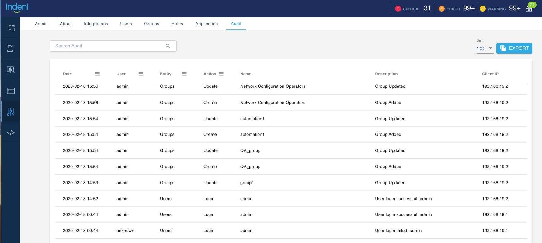
Task: Open the alerts bell icon in sidebar
Action: coord(10,49)
